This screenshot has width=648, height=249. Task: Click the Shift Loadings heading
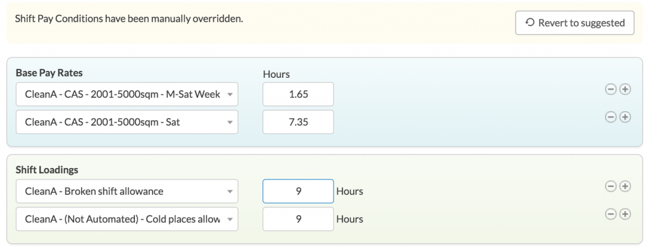pos(47,170)
